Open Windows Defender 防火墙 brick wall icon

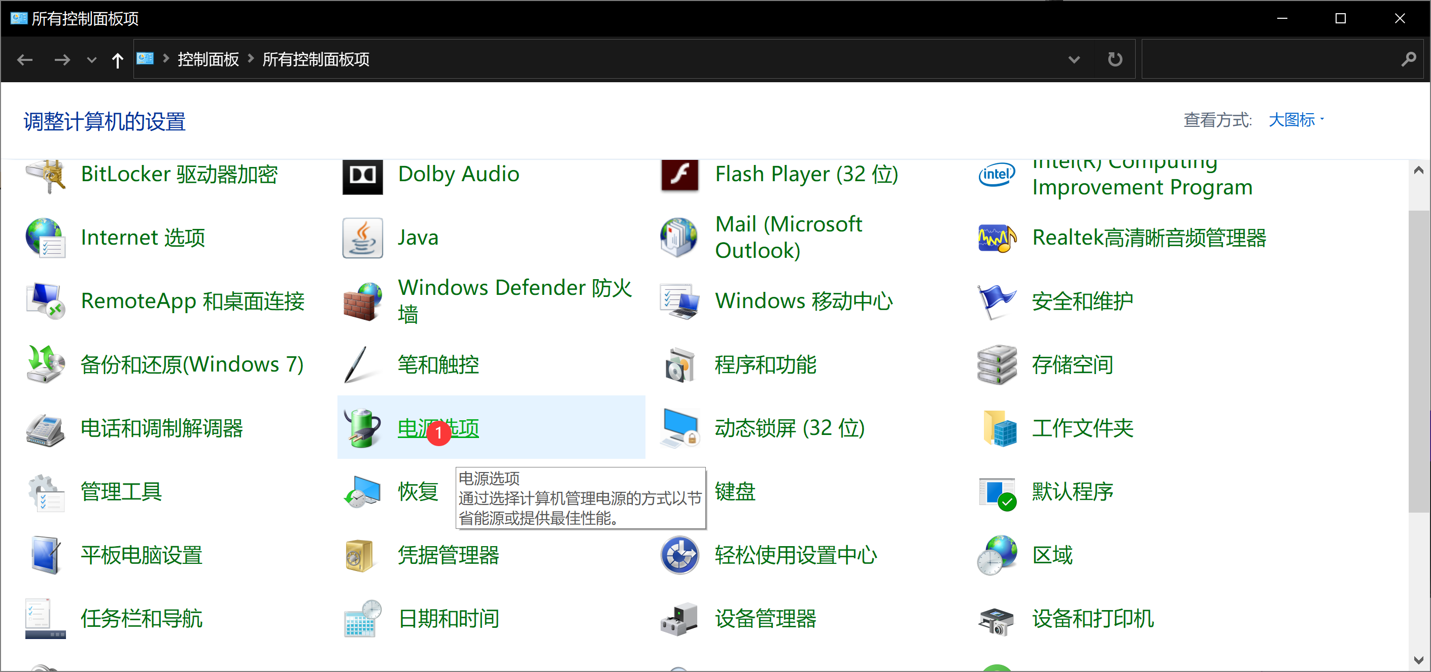(x=362, y=301)
